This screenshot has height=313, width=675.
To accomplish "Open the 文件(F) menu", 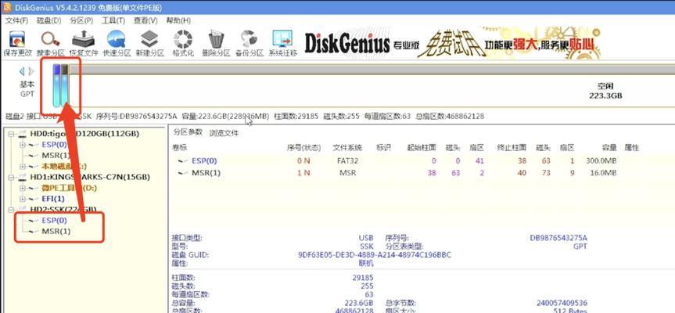I will click(x=16, y=20).
